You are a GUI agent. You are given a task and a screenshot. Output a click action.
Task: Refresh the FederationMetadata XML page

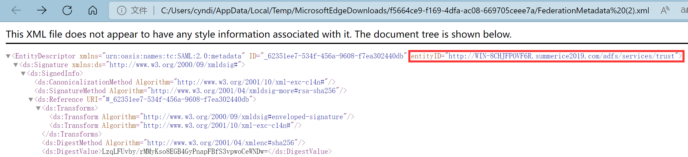(67, 11)
